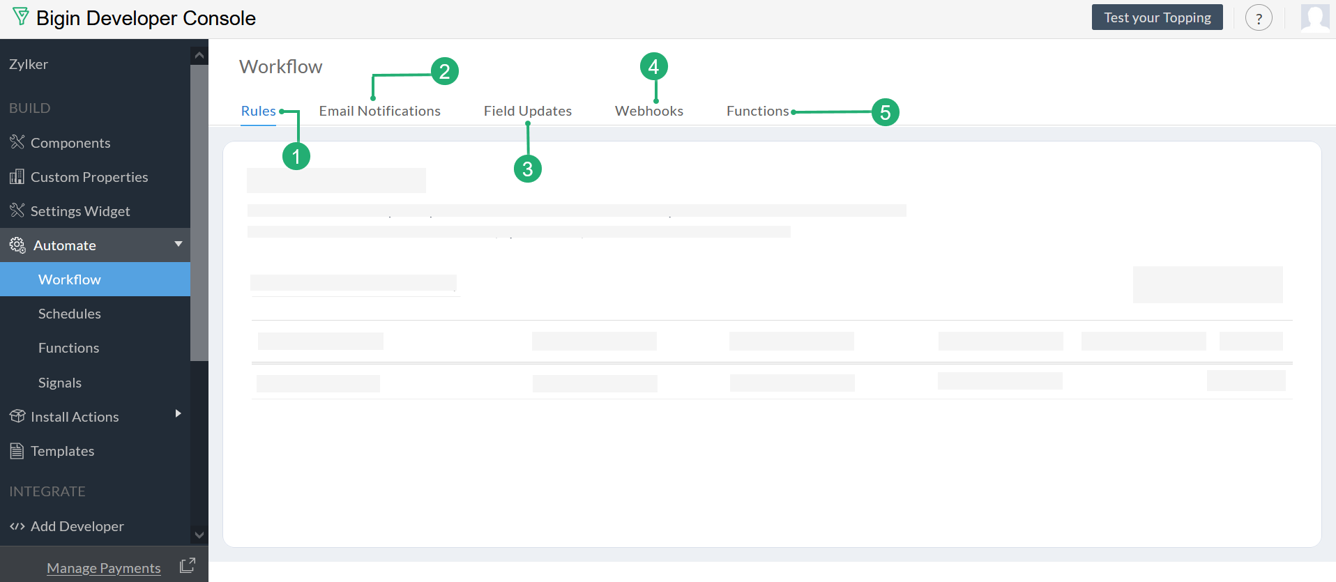Open Signals under Automate

click(60, 383)
